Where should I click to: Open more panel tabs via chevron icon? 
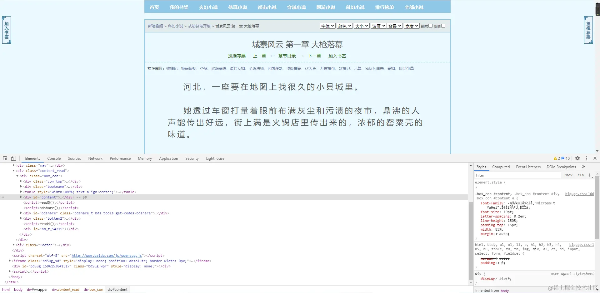[x=583, y=167]
